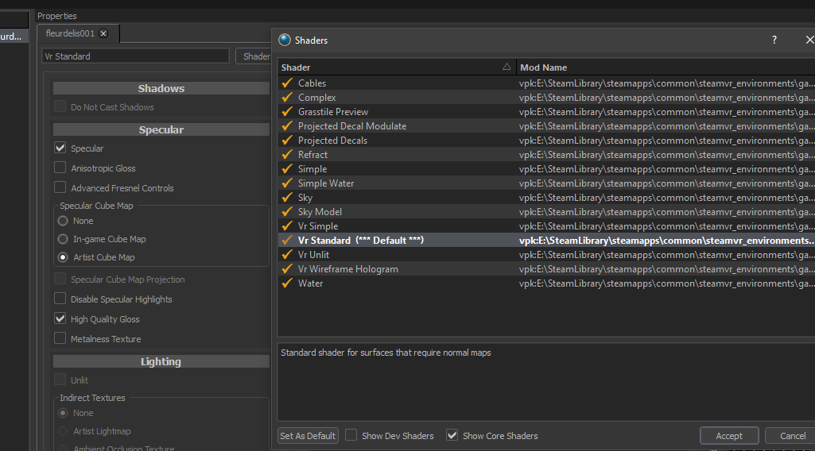Select the Cables shader row
The width and height of the screenshot is (815, 451).
[546, 83]
